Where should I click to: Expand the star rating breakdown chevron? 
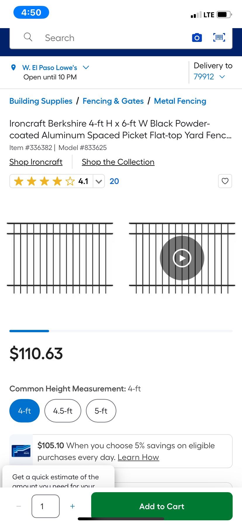[99, 181]
